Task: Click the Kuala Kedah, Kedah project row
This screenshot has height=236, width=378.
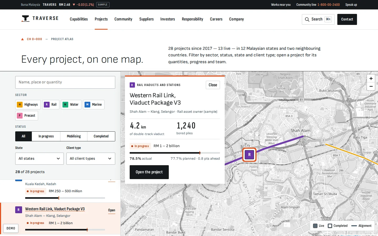Action: coord(60,191)
